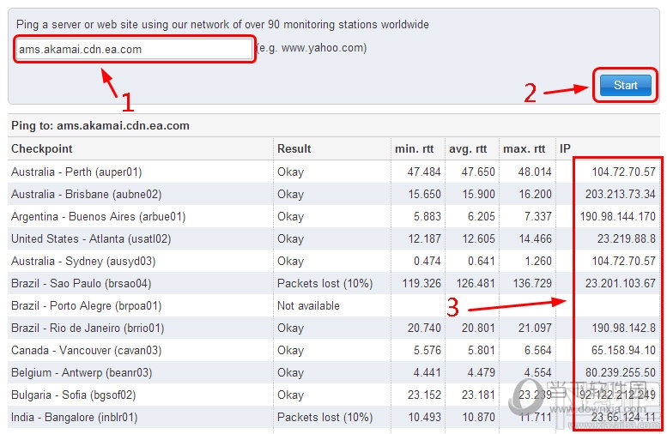The image size is (667, 434).
Task: Select the min. rtt column header
Action: 414,148
